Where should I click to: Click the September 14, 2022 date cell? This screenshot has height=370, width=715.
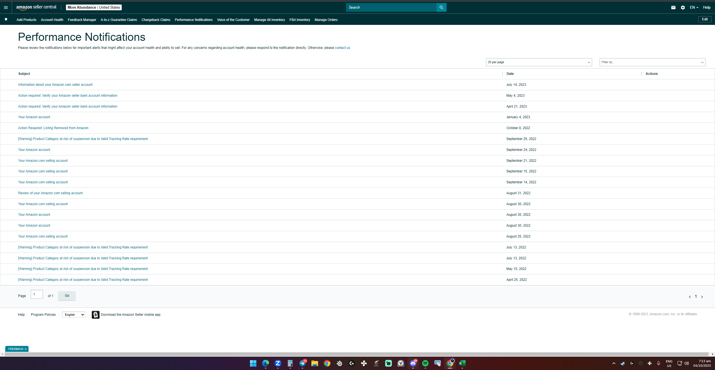click(x=521, y=182)
